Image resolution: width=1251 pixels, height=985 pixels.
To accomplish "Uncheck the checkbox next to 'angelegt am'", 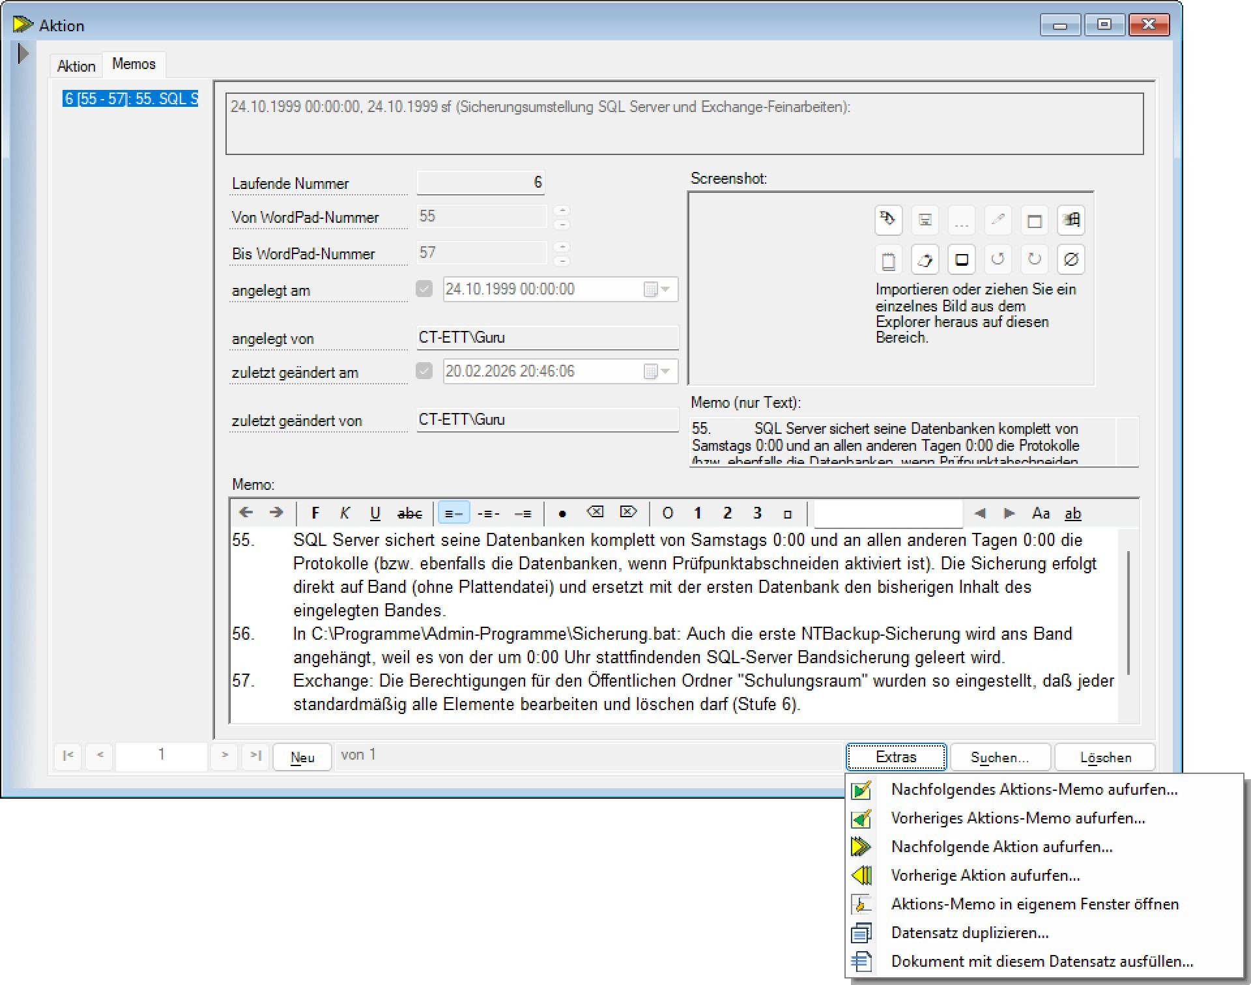I will 424,289.
